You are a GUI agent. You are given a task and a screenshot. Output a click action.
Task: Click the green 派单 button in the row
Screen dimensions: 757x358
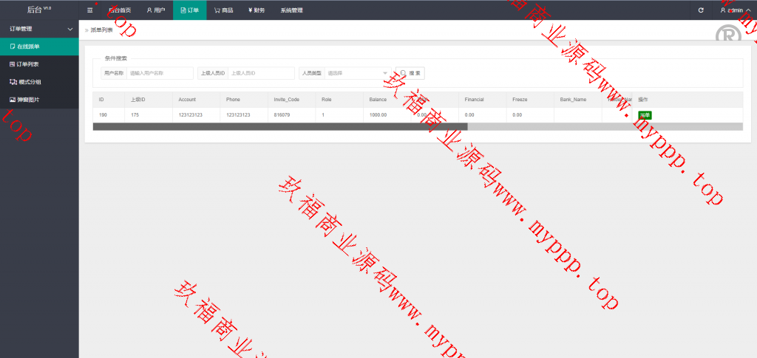[645, 115]
